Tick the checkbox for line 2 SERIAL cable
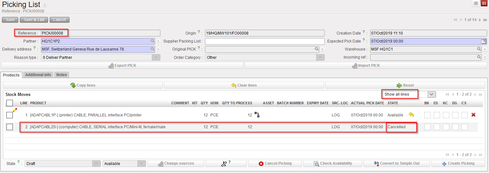Screen dimensions: 489x173 point(10,127)
